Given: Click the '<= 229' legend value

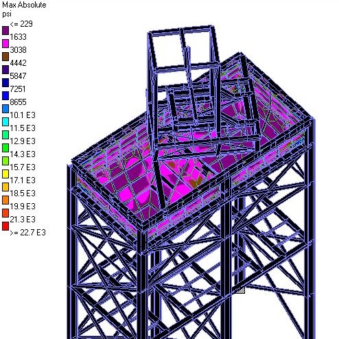Looking at the screenshot, I should [x=21, y=24].
